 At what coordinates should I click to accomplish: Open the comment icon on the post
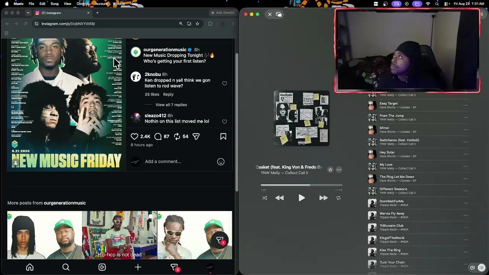[x=158, y=136]
